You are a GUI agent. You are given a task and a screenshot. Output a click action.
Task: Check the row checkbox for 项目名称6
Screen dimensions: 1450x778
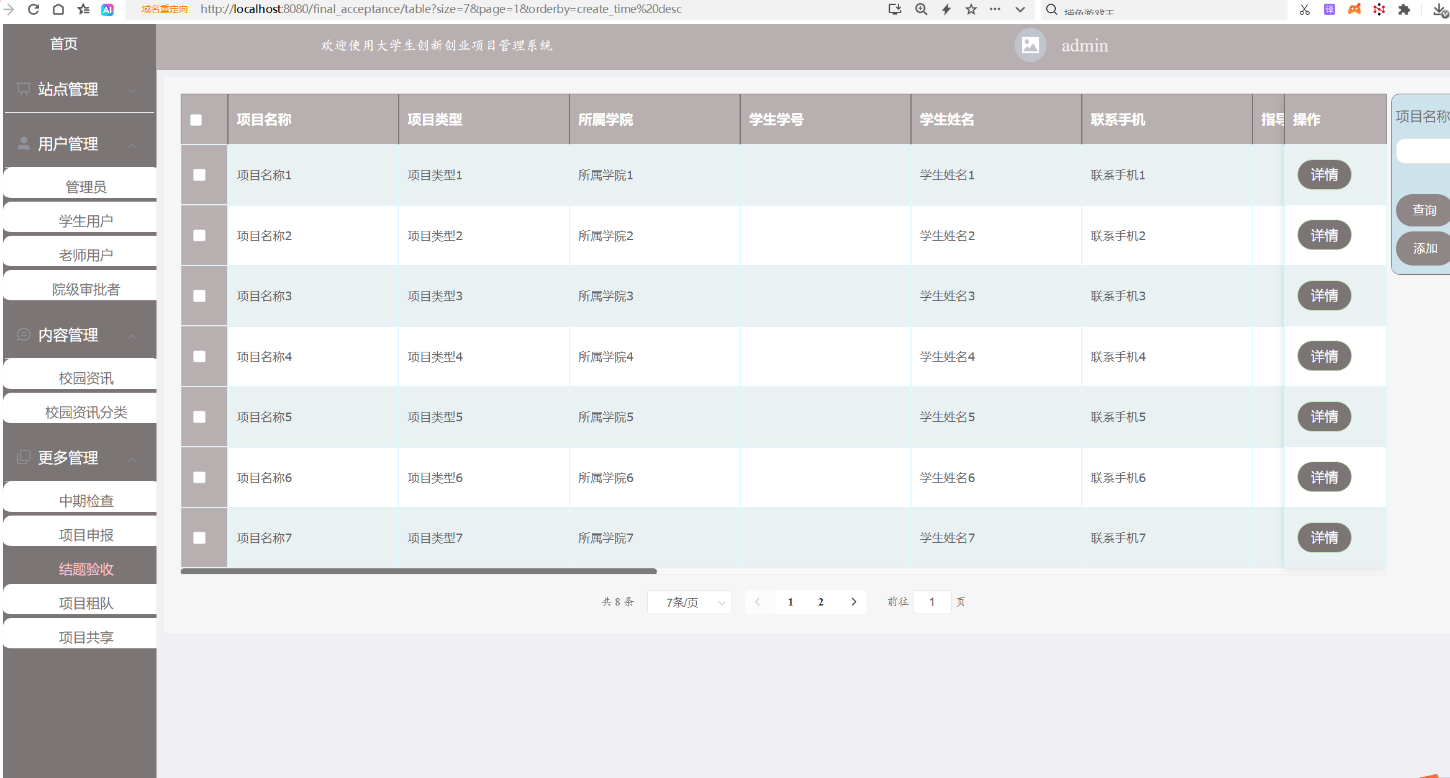pyautogui.click(x=199, y=477)
